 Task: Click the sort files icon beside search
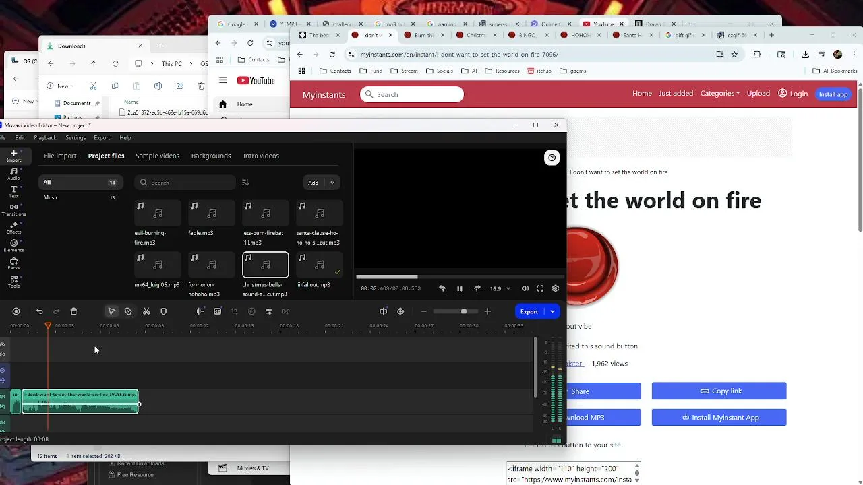pyautogui.click(x=245, y=183)
